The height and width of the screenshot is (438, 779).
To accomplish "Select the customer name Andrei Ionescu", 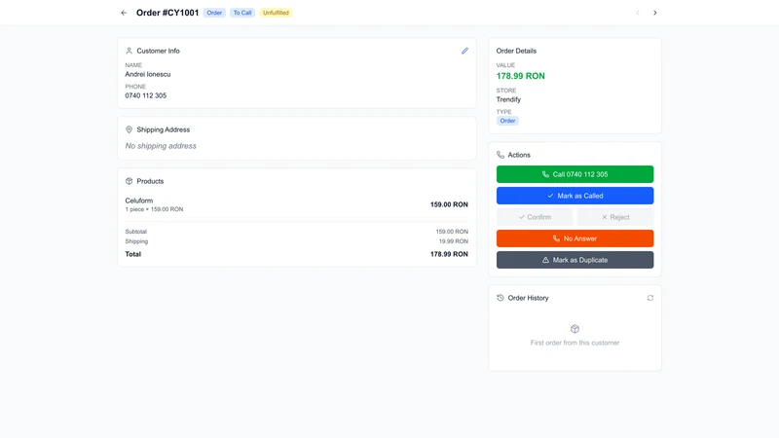I will (148, 75).
